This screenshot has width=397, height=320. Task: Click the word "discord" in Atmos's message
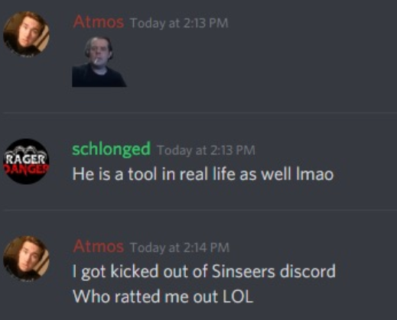click(308, 271)
